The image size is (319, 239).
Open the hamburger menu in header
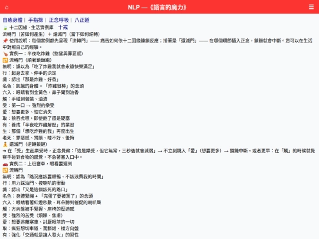(x=311, y=7)
